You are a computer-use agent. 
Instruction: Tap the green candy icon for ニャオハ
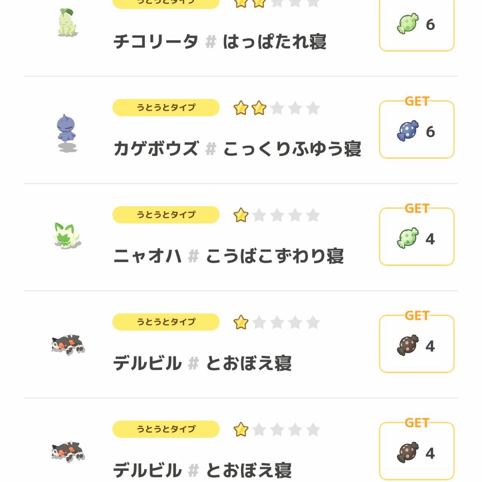(x=408, y=238)
